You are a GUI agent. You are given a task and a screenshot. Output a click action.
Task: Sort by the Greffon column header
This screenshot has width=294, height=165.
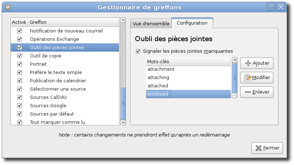pyautogui.click(x=74, y=22)
